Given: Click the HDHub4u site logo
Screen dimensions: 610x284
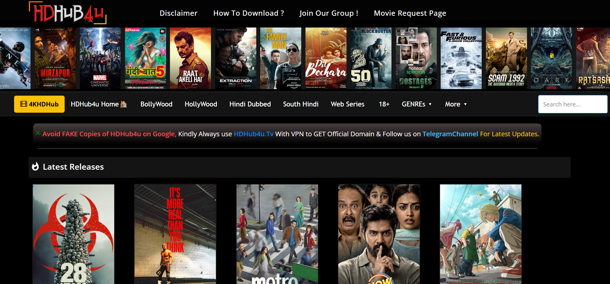Looking at the screenshot, I should (68, 13).
